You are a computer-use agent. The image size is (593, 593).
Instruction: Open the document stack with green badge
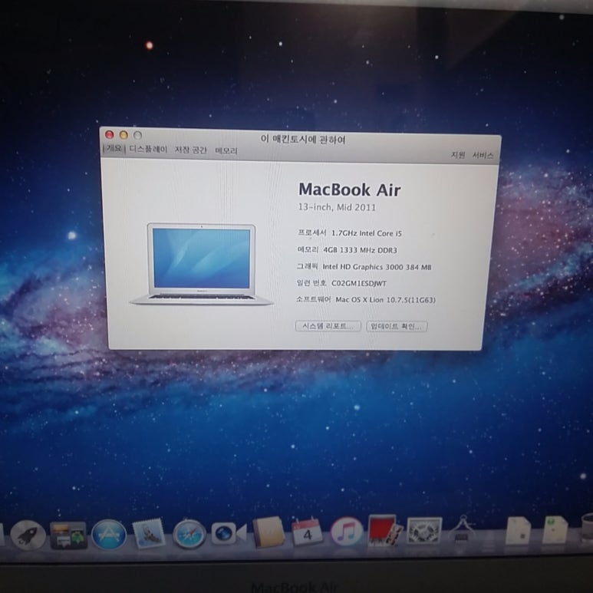555,529
